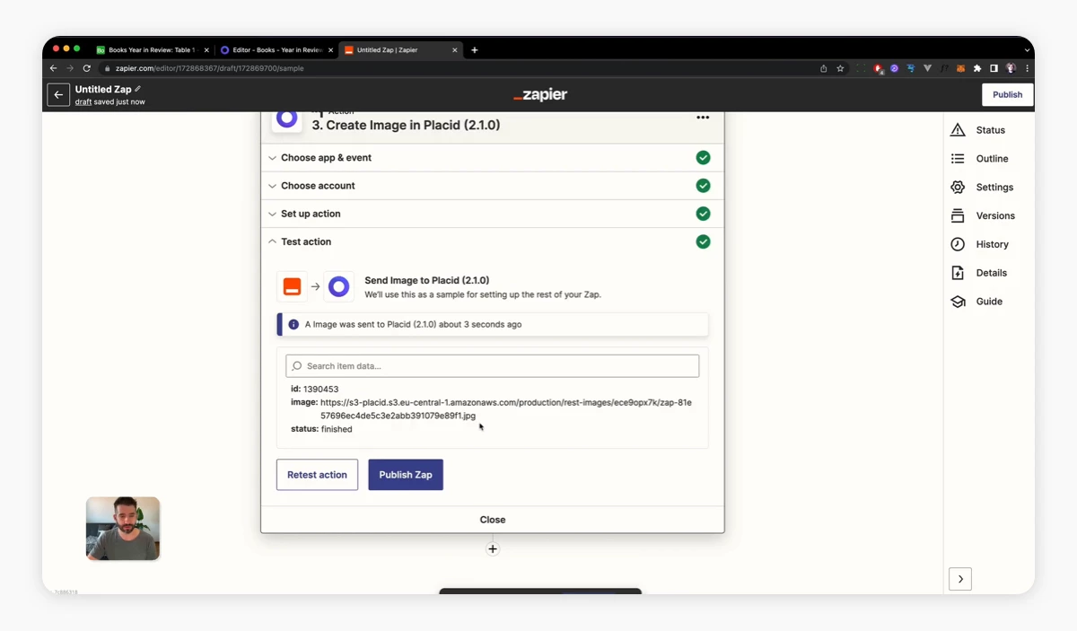Collapse the Test action section
The image size is (1077, 631).
[493, 241]
